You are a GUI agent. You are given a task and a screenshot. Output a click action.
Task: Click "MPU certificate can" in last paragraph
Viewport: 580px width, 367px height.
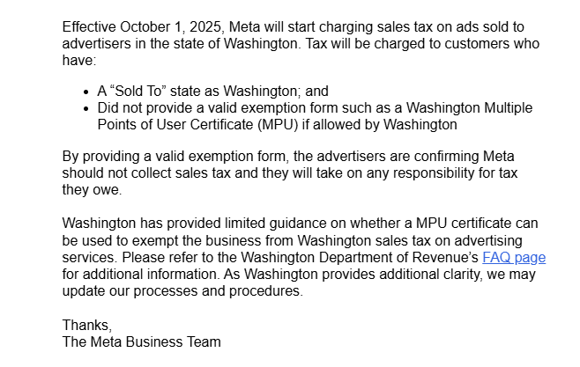477,224
